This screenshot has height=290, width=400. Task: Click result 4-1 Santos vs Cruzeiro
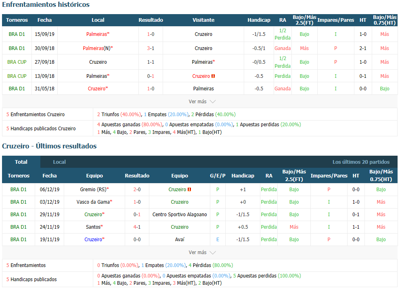click(137, 227)
